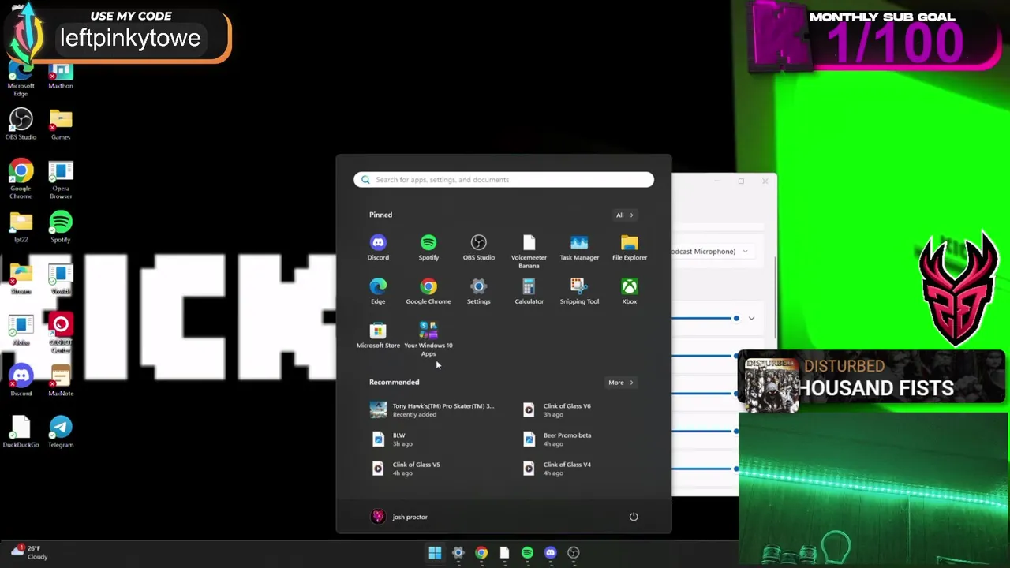Launch Snipping Tool from pinned apps
Image resolution: width=1010 pixels, height=568 pixels.
click(579, 291)
